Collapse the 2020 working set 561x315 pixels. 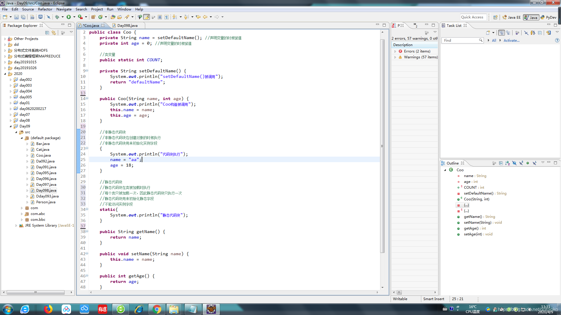(x=5, y=74)
